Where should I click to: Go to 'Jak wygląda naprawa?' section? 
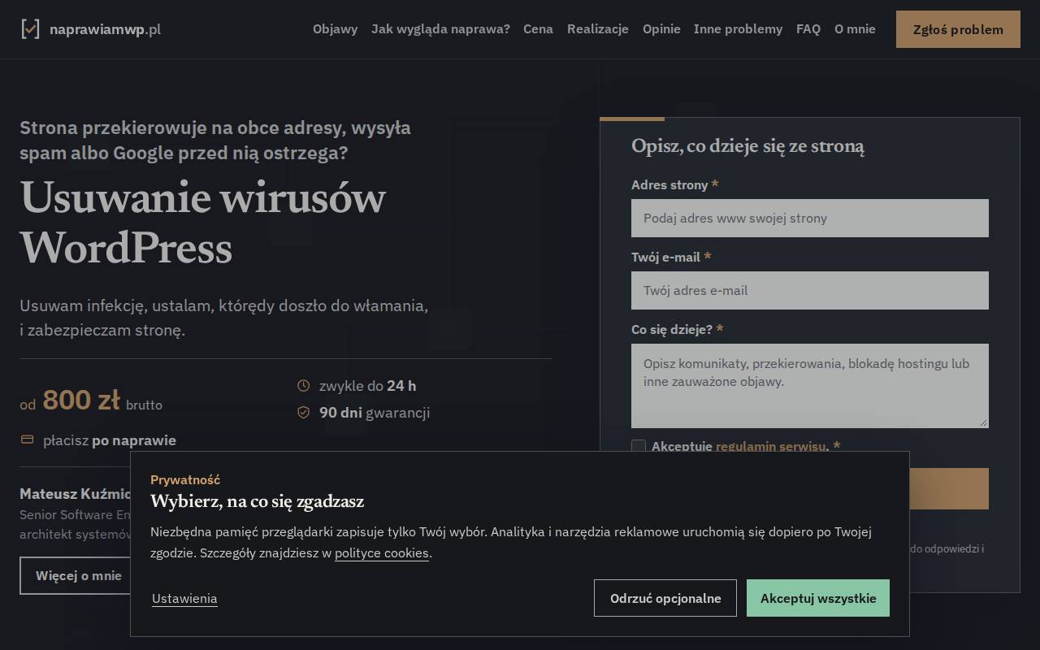[x=440, y=29]
